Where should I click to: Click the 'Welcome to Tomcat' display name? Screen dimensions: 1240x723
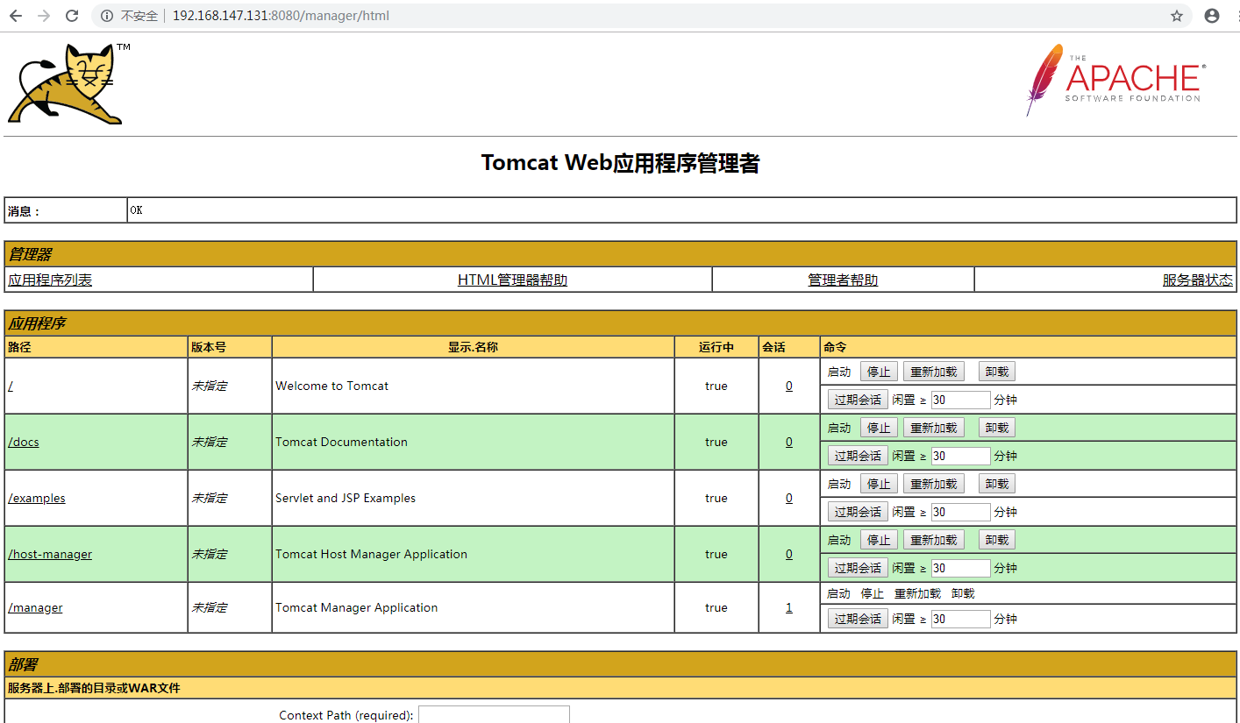[331, 386]
